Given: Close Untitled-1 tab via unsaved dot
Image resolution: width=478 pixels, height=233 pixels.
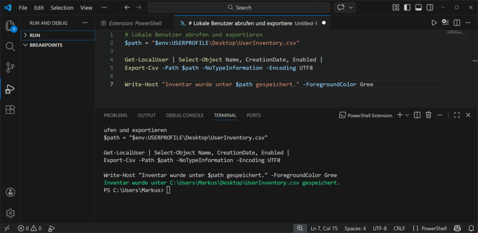Looking at the screenshot, I should click(324, 23).
